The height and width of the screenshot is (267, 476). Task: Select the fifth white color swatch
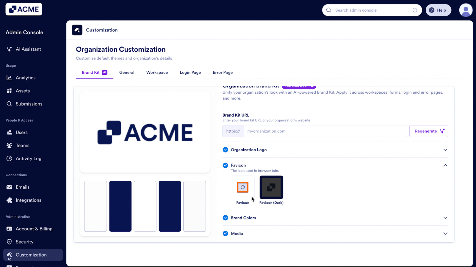coord(195,206)
